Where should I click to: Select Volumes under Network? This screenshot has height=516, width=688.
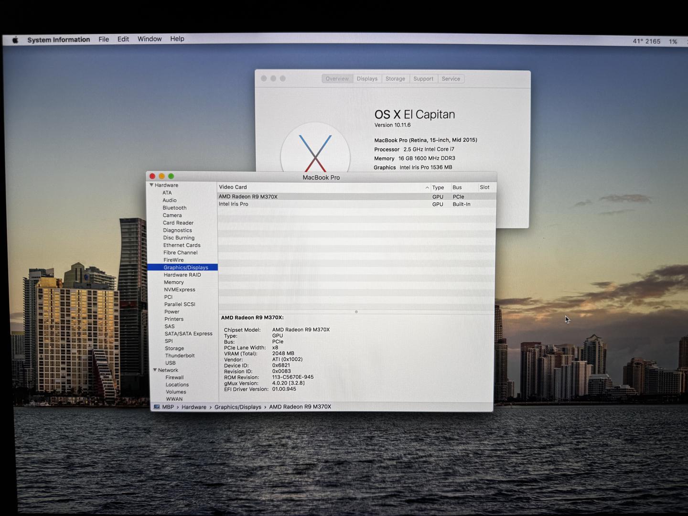tap(176, 392)
